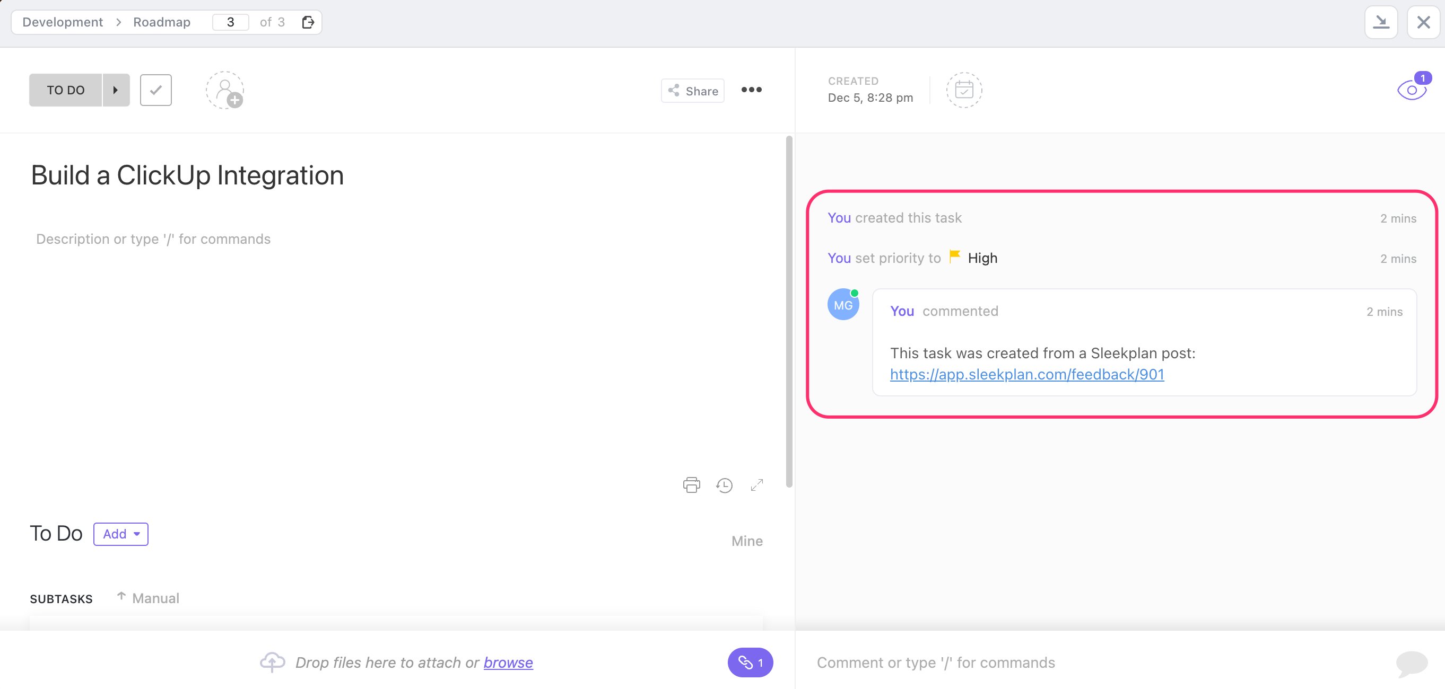Click the browse link to attach files

coord(508,662)
